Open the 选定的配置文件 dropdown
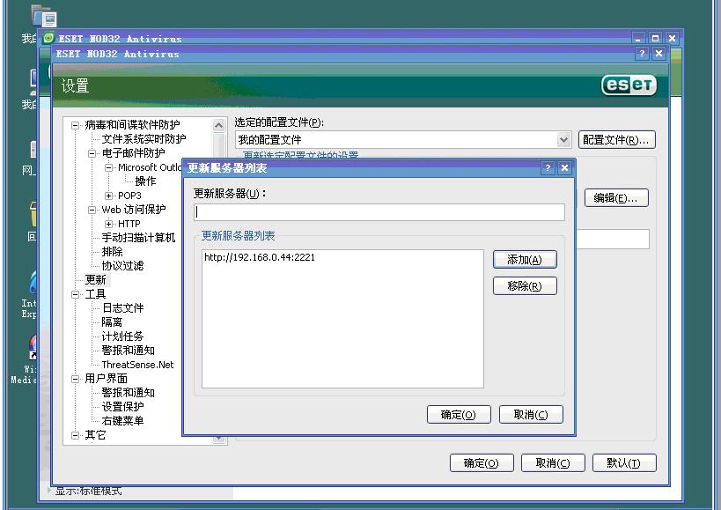The height and width of the screenshot is (510, 721). (x=567, y=139)
